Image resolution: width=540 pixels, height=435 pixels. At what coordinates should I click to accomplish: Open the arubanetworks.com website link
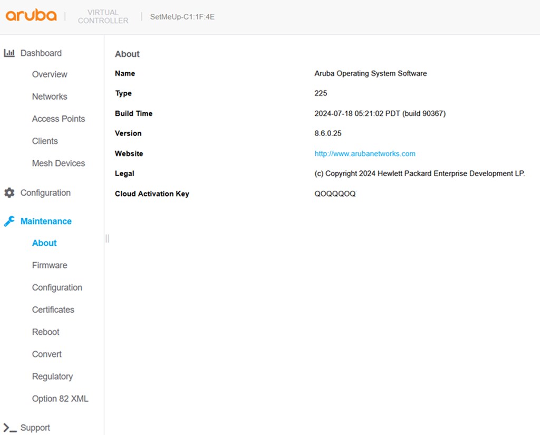(365, 153)
